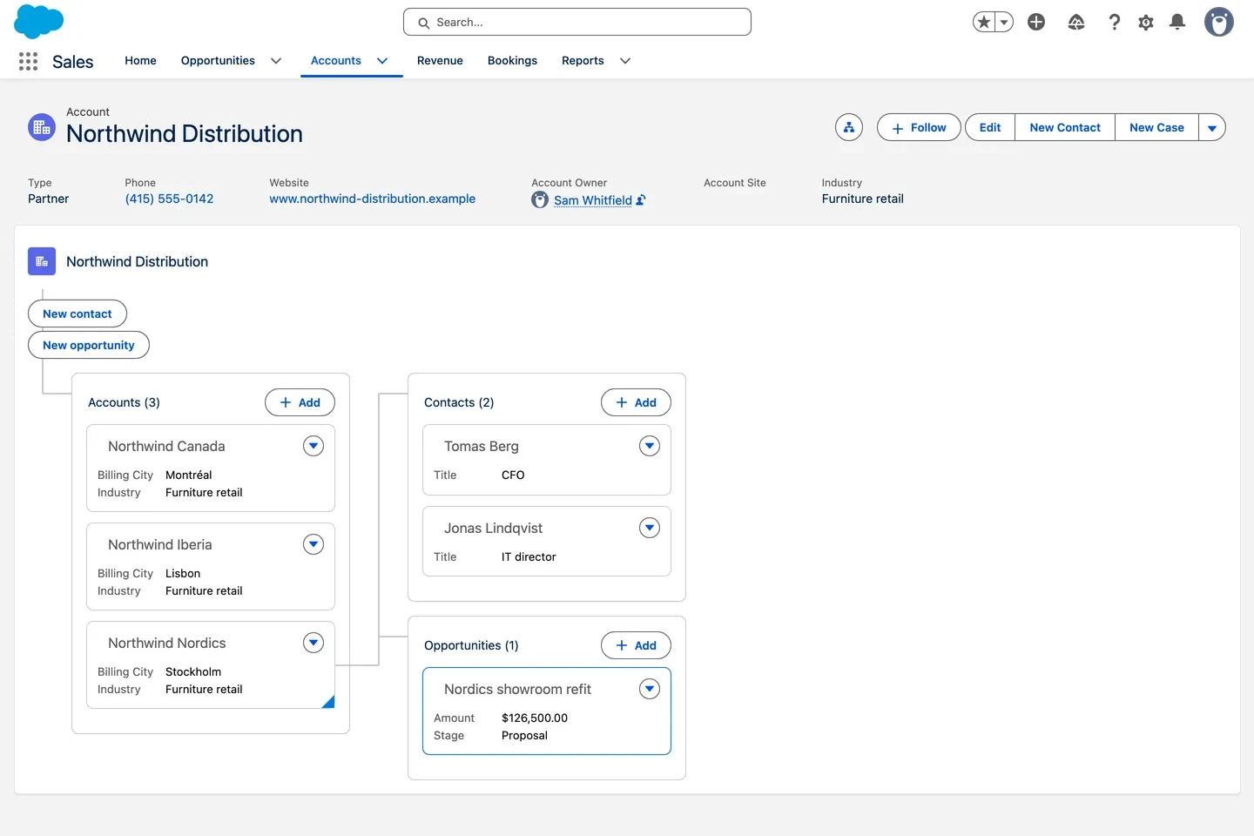Image resolution: width=1254 pixels, height=836 pixels.
Task: Open Sam Whitfield owner link
Action: pyautogui.click(x=593, y=199)
